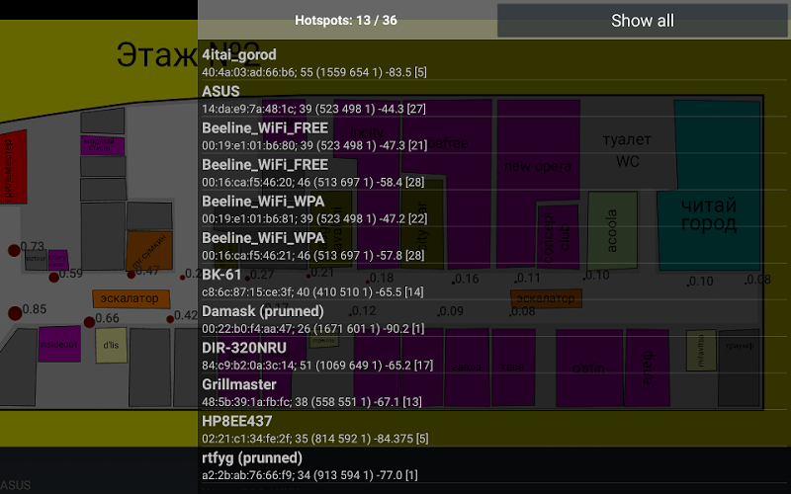Screen dimensions: 791x494
Task: Select the HP8EE437 hotspot entry
Action: tap(493, 430)
